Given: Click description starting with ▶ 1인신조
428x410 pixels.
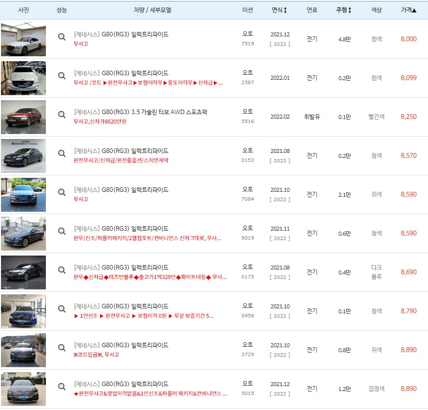Looking at the screenshot, I should (144, 316).
